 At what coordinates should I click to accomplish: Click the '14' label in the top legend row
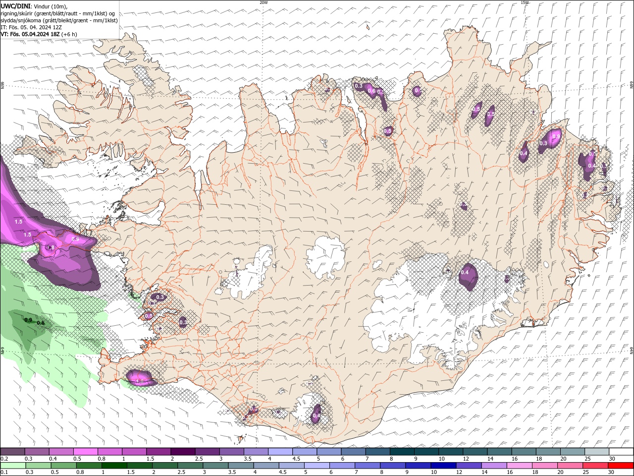[x=490, y=459]
